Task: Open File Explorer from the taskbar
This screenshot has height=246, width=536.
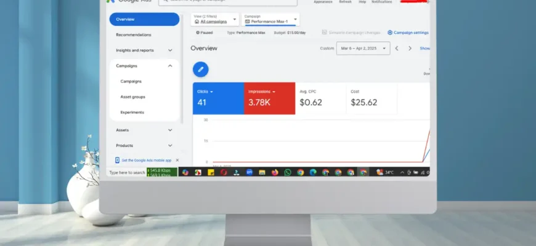Action: [x=262, y=172]
